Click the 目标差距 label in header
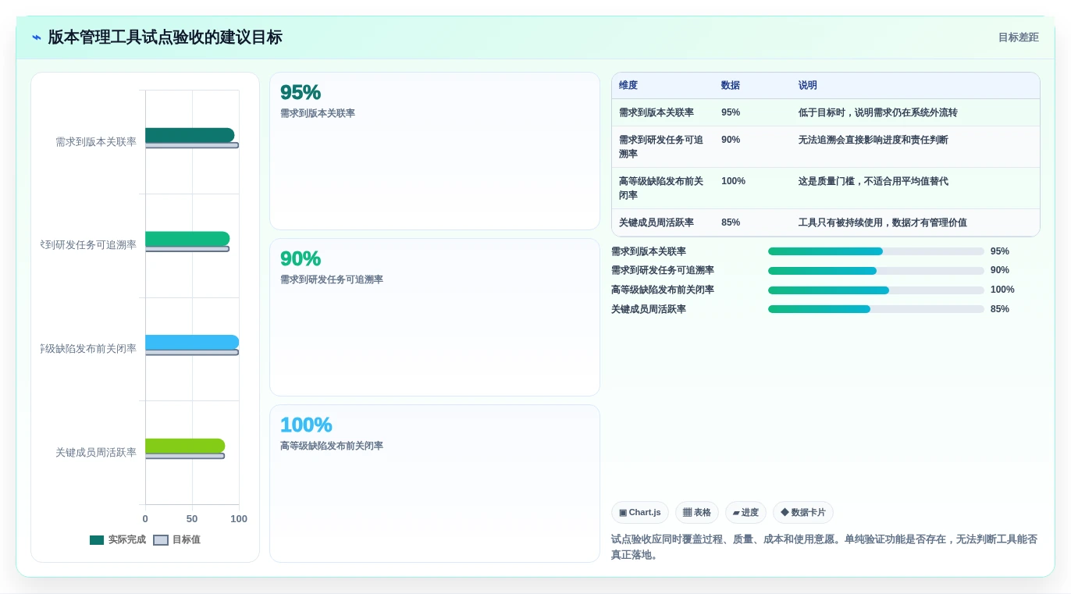 click(x=1019, y=37)
